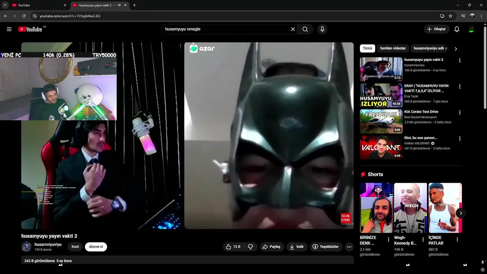The height and width of the screenshot is (274, 487).
Task: Open options for KIA Cerato Test Drive
Action: (x=460, y=113)
